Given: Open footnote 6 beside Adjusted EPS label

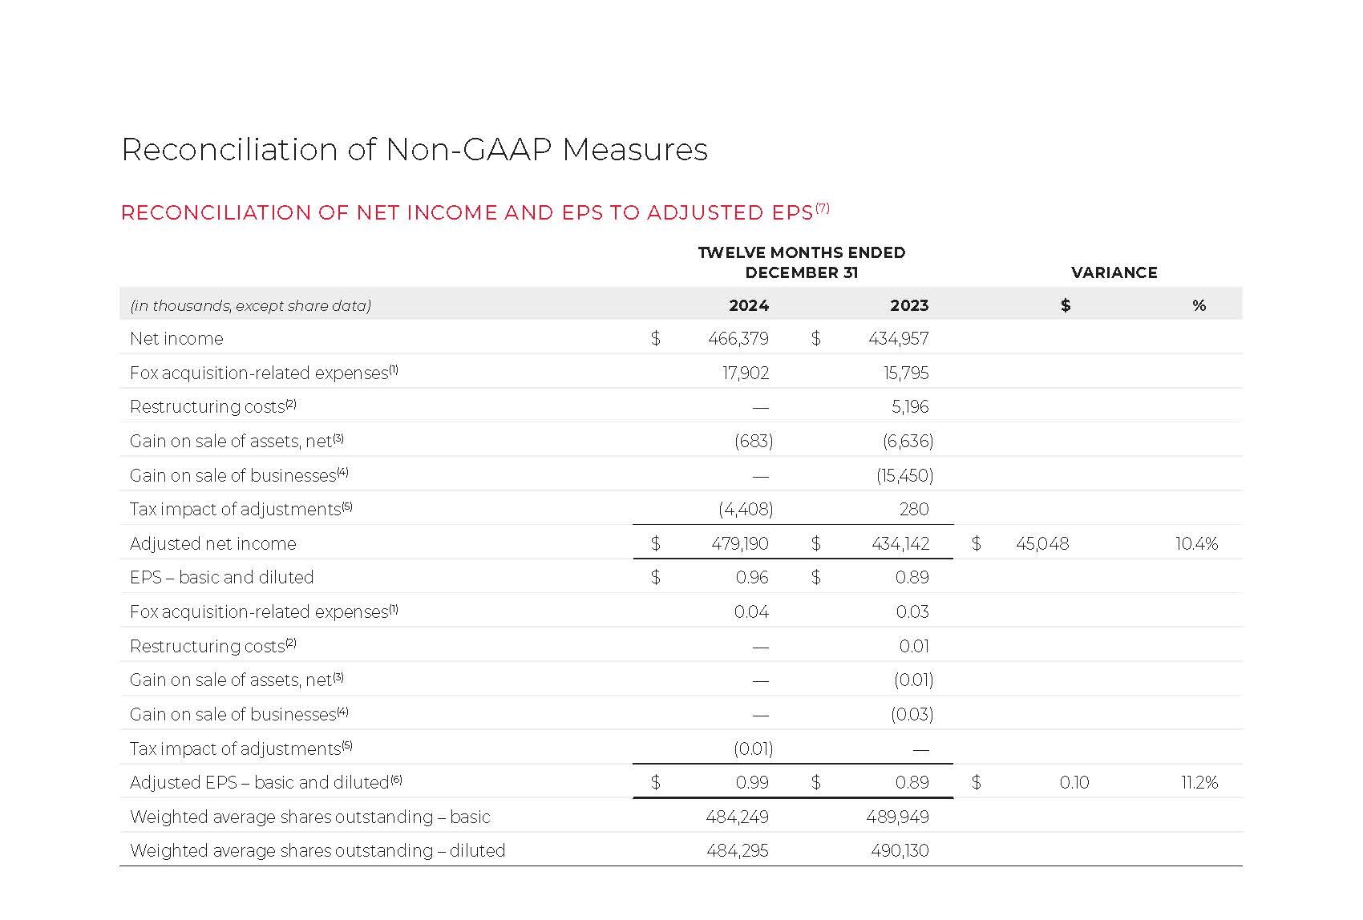Looking at the screenshot, I should point(396,780).
